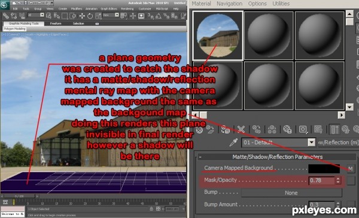Click Show Map in Viewport icon
The height and width of the screenshot is (218, 359).
[318, 129]
